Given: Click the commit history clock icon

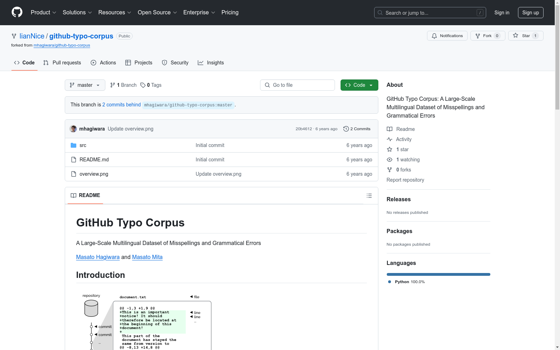Looking at the screenshot, I should coord(346,129).
